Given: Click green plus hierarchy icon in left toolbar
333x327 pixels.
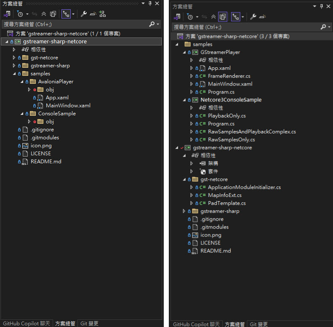Looking at the screenshot, I should point(102,14).
